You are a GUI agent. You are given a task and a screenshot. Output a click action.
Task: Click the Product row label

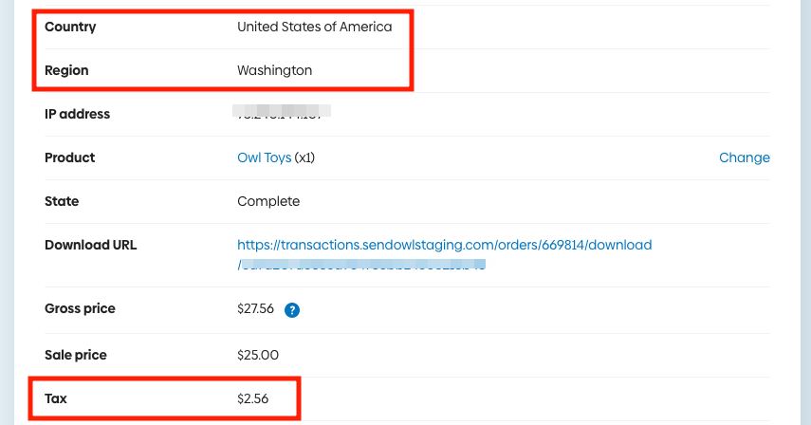[x=70, y=157]
